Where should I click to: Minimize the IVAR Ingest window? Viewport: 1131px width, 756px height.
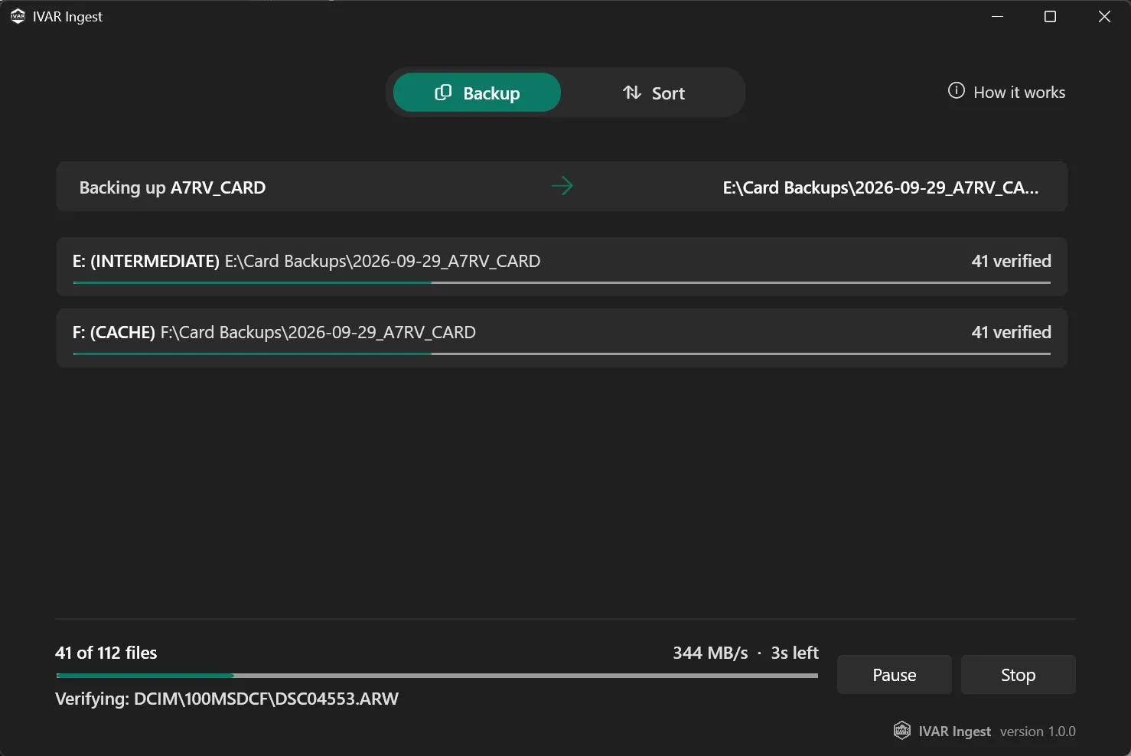tap(997, 17)
